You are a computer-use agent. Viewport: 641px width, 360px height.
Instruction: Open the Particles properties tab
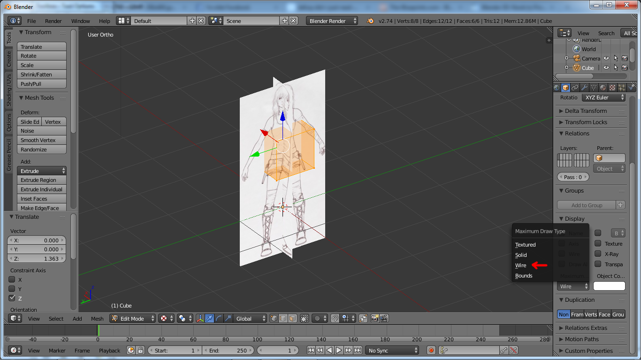pos(621,87)
